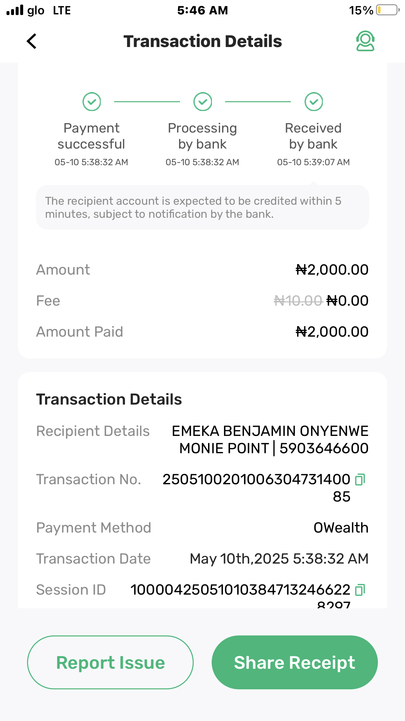Tap the 5:46 AM status bar clock
This screenshot has height=721, width=405.
point(202,10)
